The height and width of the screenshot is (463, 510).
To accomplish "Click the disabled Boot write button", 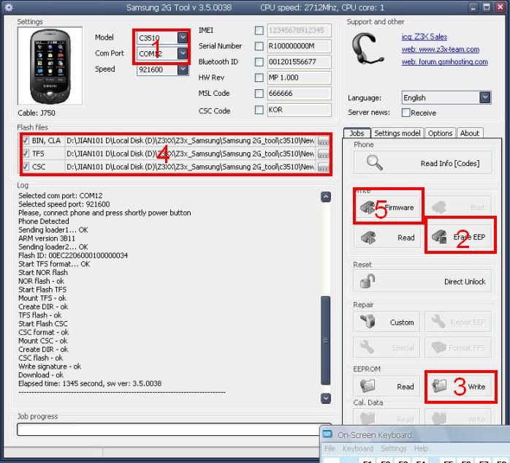I will click(459, 207).
